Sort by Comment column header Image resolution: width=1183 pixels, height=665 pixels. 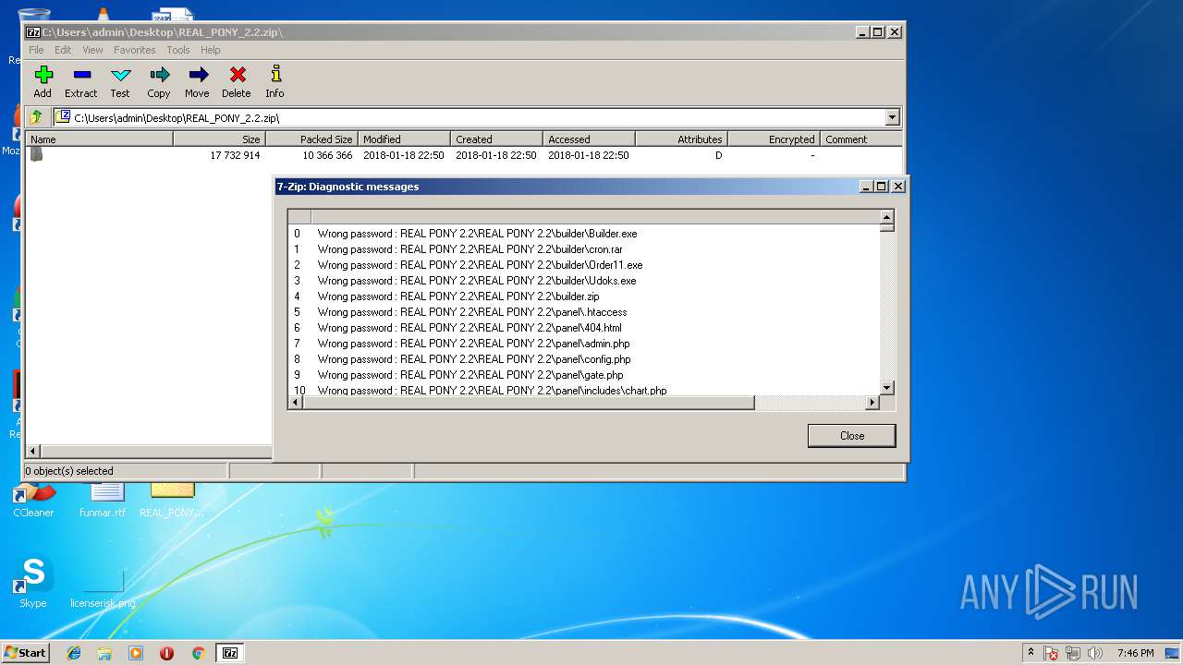point(861,139)
